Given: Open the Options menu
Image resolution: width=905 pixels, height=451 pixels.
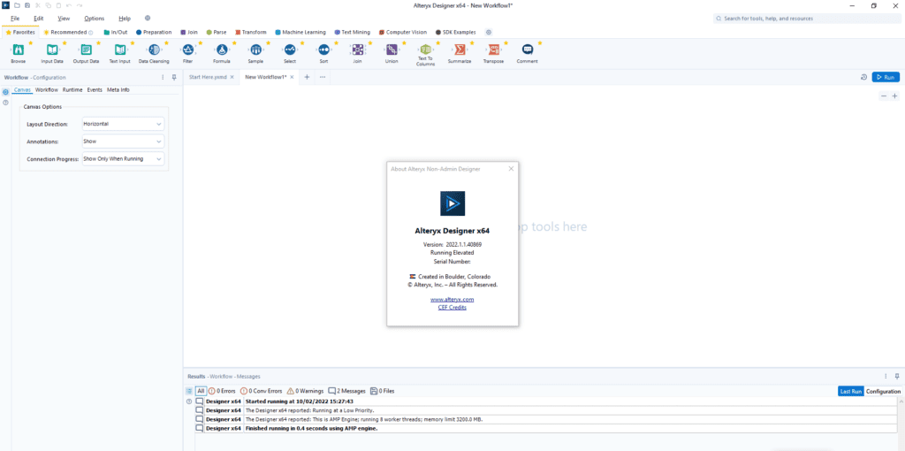Looking at the screenshot, I should click(x=94, y=18).
